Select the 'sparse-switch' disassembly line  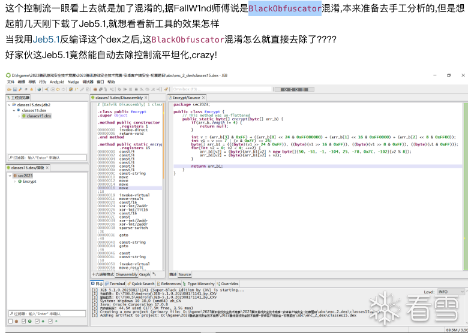tap(133, 228)
